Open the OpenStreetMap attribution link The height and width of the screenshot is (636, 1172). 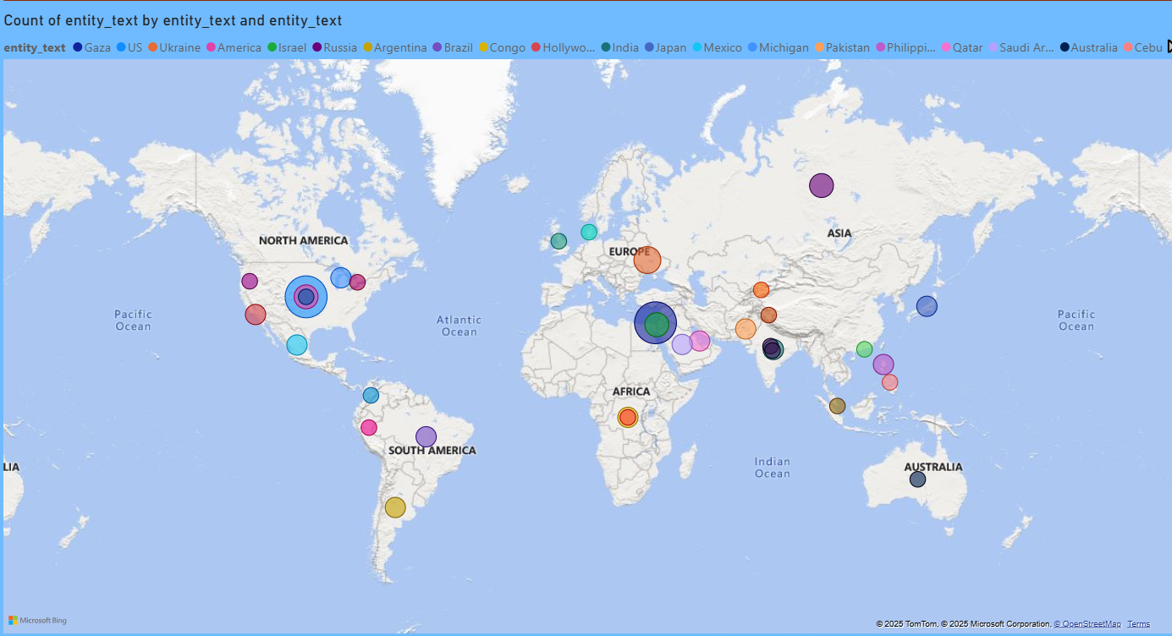click(x=1088, y=623)
